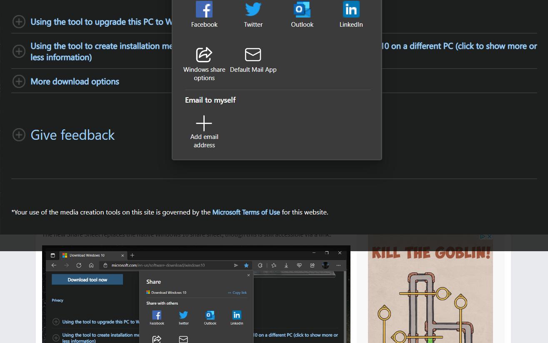Viewport: 548px width, 343px height.
Task: Click the heart pulse icon in small screenshot toolbar
Action: click(x=299, y=265)
